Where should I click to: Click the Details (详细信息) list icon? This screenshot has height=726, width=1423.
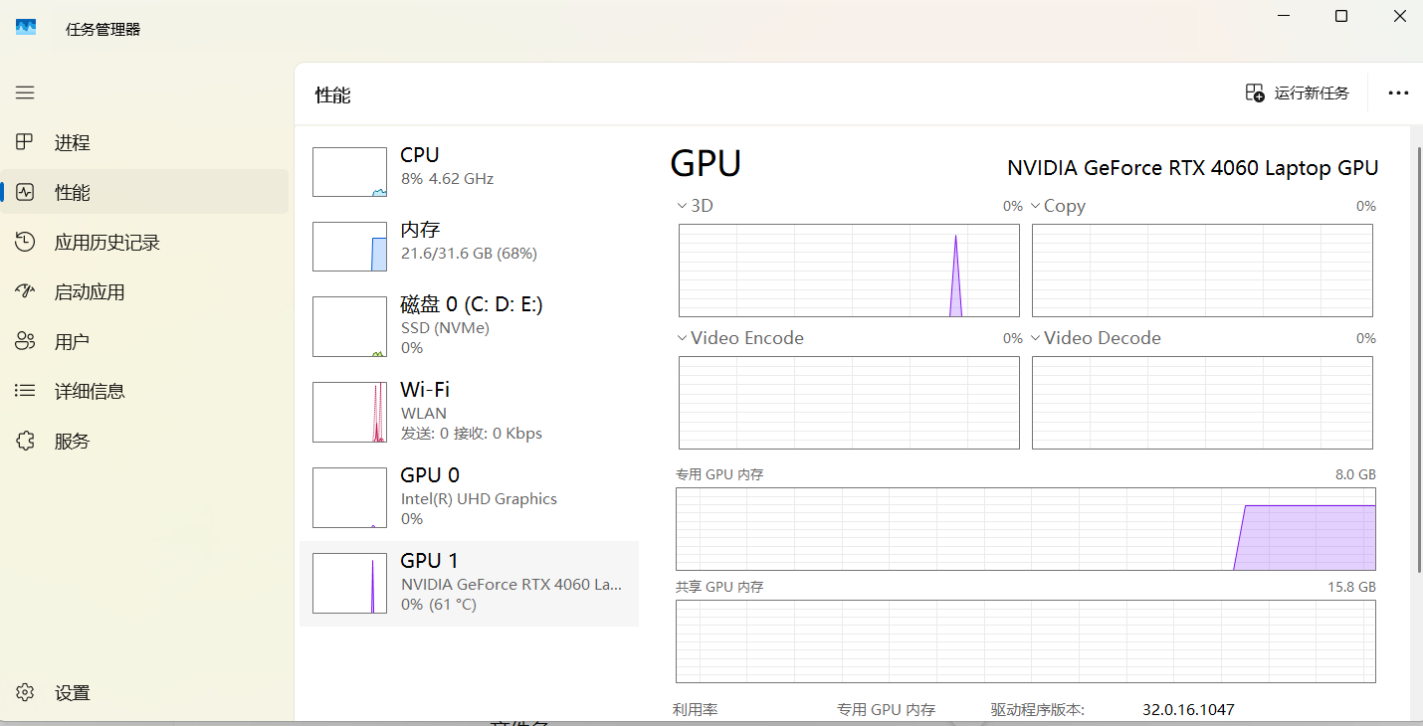25,391
